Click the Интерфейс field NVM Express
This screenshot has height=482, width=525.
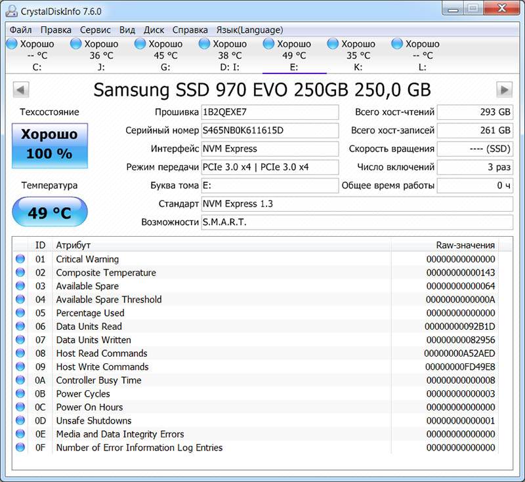tap(270, 149)
